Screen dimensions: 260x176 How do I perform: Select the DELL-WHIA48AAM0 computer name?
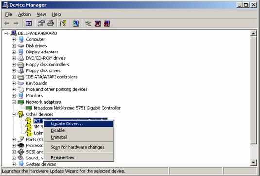(x=37, y=34)
